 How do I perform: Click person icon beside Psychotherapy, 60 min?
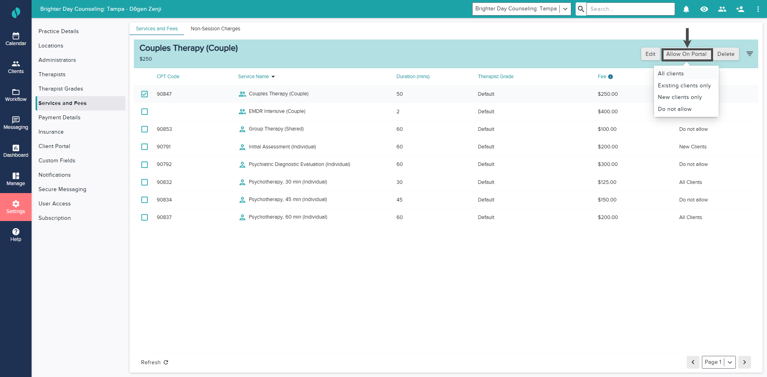point(242,217)
